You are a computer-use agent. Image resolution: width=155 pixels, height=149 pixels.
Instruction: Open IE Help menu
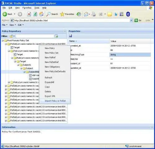44,8
